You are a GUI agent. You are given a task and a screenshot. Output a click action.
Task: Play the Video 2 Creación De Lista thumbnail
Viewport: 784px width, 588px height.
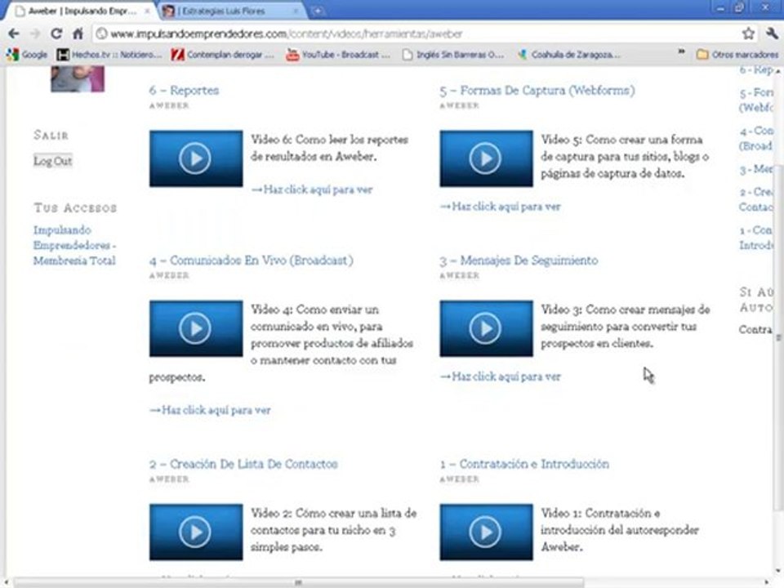195,532
